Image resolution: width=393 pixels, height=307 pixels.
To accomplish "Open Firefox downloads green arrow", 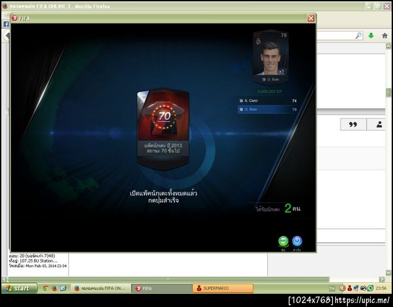I will pos(371,36).
